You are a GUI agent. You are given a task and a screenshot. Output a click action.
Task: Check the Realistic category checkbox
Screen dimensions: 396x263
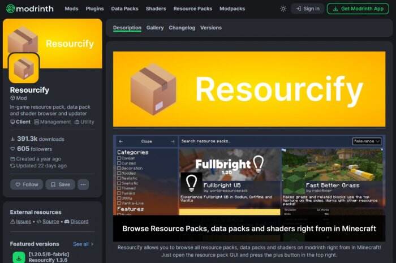pos(119,178)
